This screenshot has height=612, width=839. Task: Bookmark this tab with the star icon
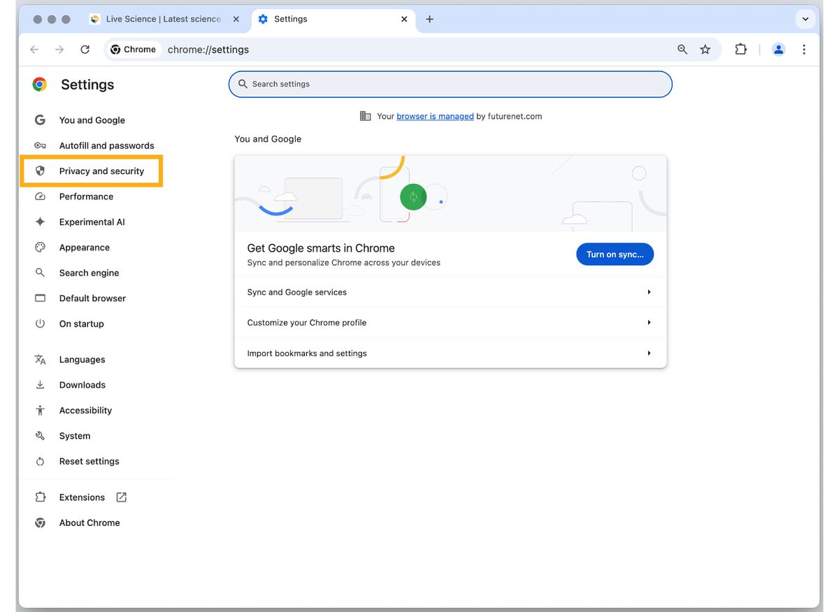(705, 50)
